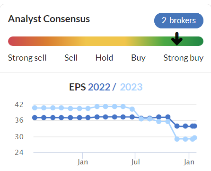Select first dark blue 2022 data point
Viewport: 211px width, 171px height.
pyautogui.click(x=35, y=117)
